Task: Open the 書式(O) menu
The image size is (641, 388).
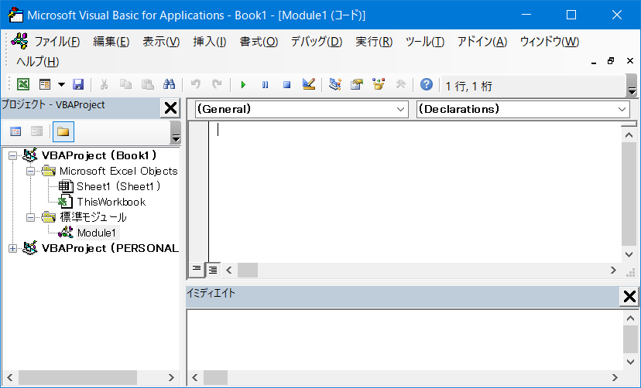Action: click(x=259, y=42)
